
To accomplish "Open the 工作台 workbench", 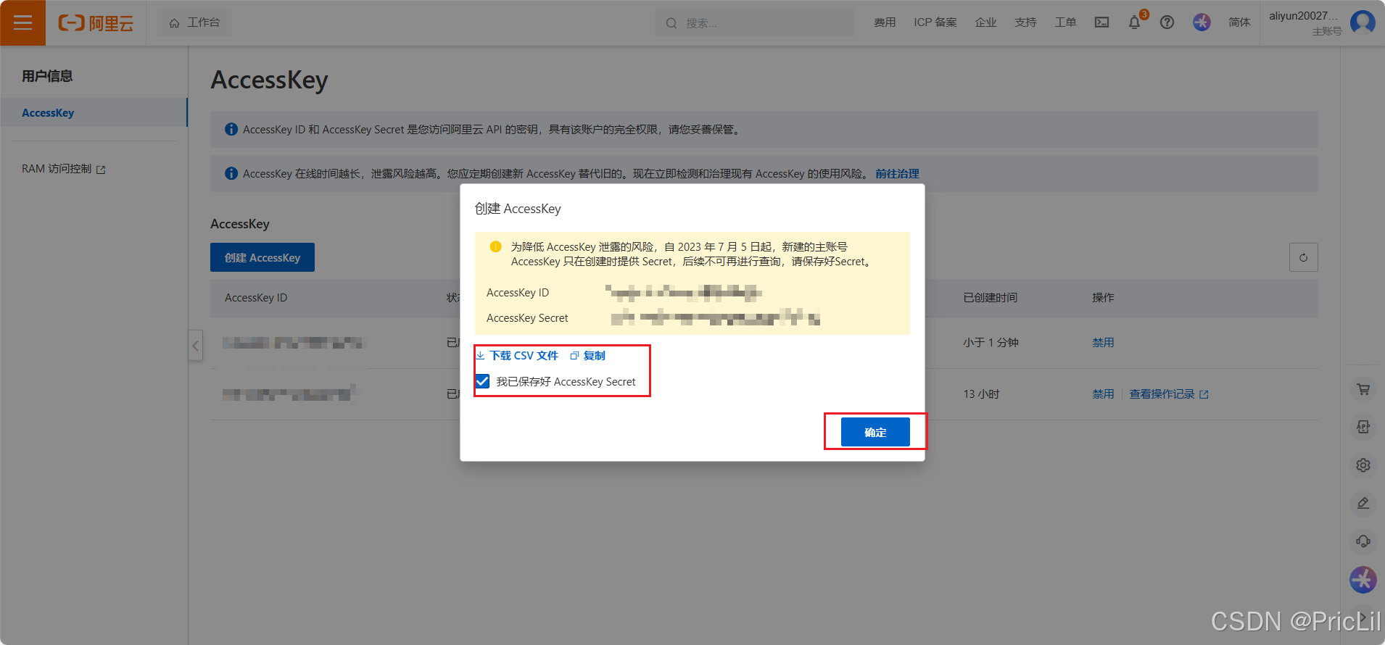I will (x=194, y=22).
